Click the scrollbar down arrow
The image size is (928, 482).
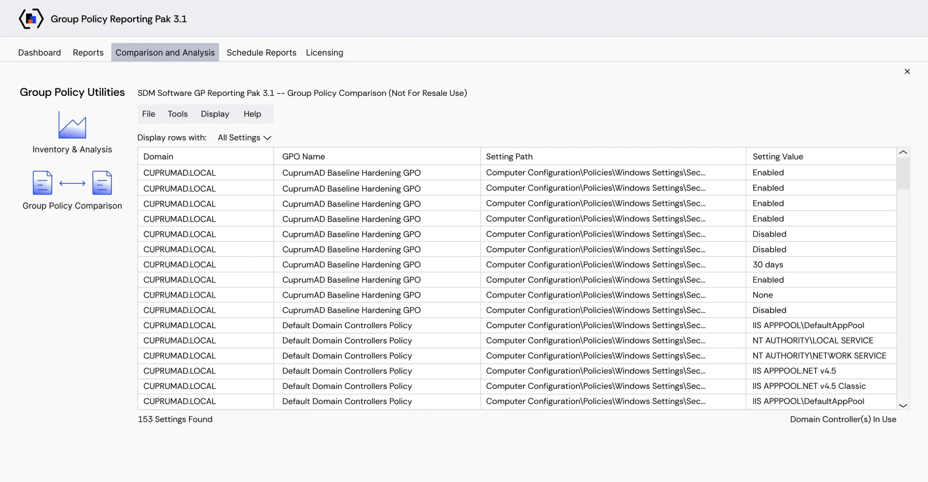903,405
